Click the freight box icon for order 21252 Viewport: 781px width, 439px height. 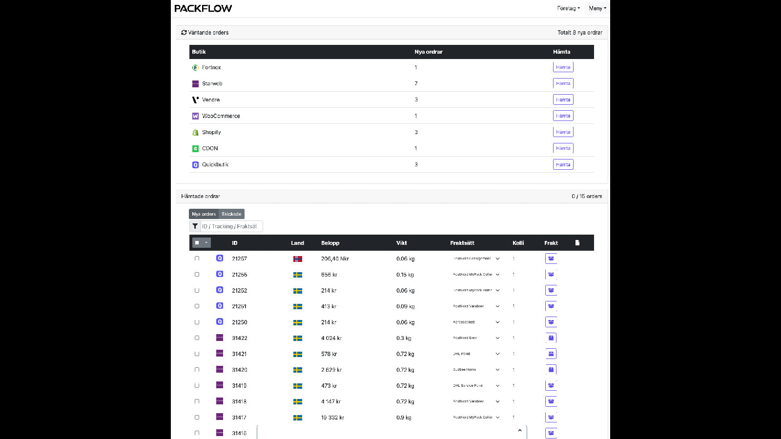pyautogui.click(x=551, y=290)
